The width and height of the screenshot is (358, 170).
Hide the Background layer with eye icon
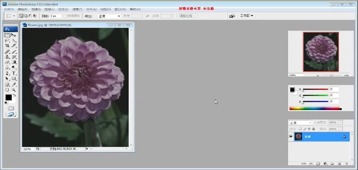[x=291, y=136]
